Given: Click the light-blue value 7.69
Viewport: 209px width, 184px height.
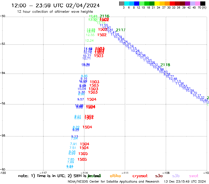Looking at the screenshot, I should click(x=71, y=162).
